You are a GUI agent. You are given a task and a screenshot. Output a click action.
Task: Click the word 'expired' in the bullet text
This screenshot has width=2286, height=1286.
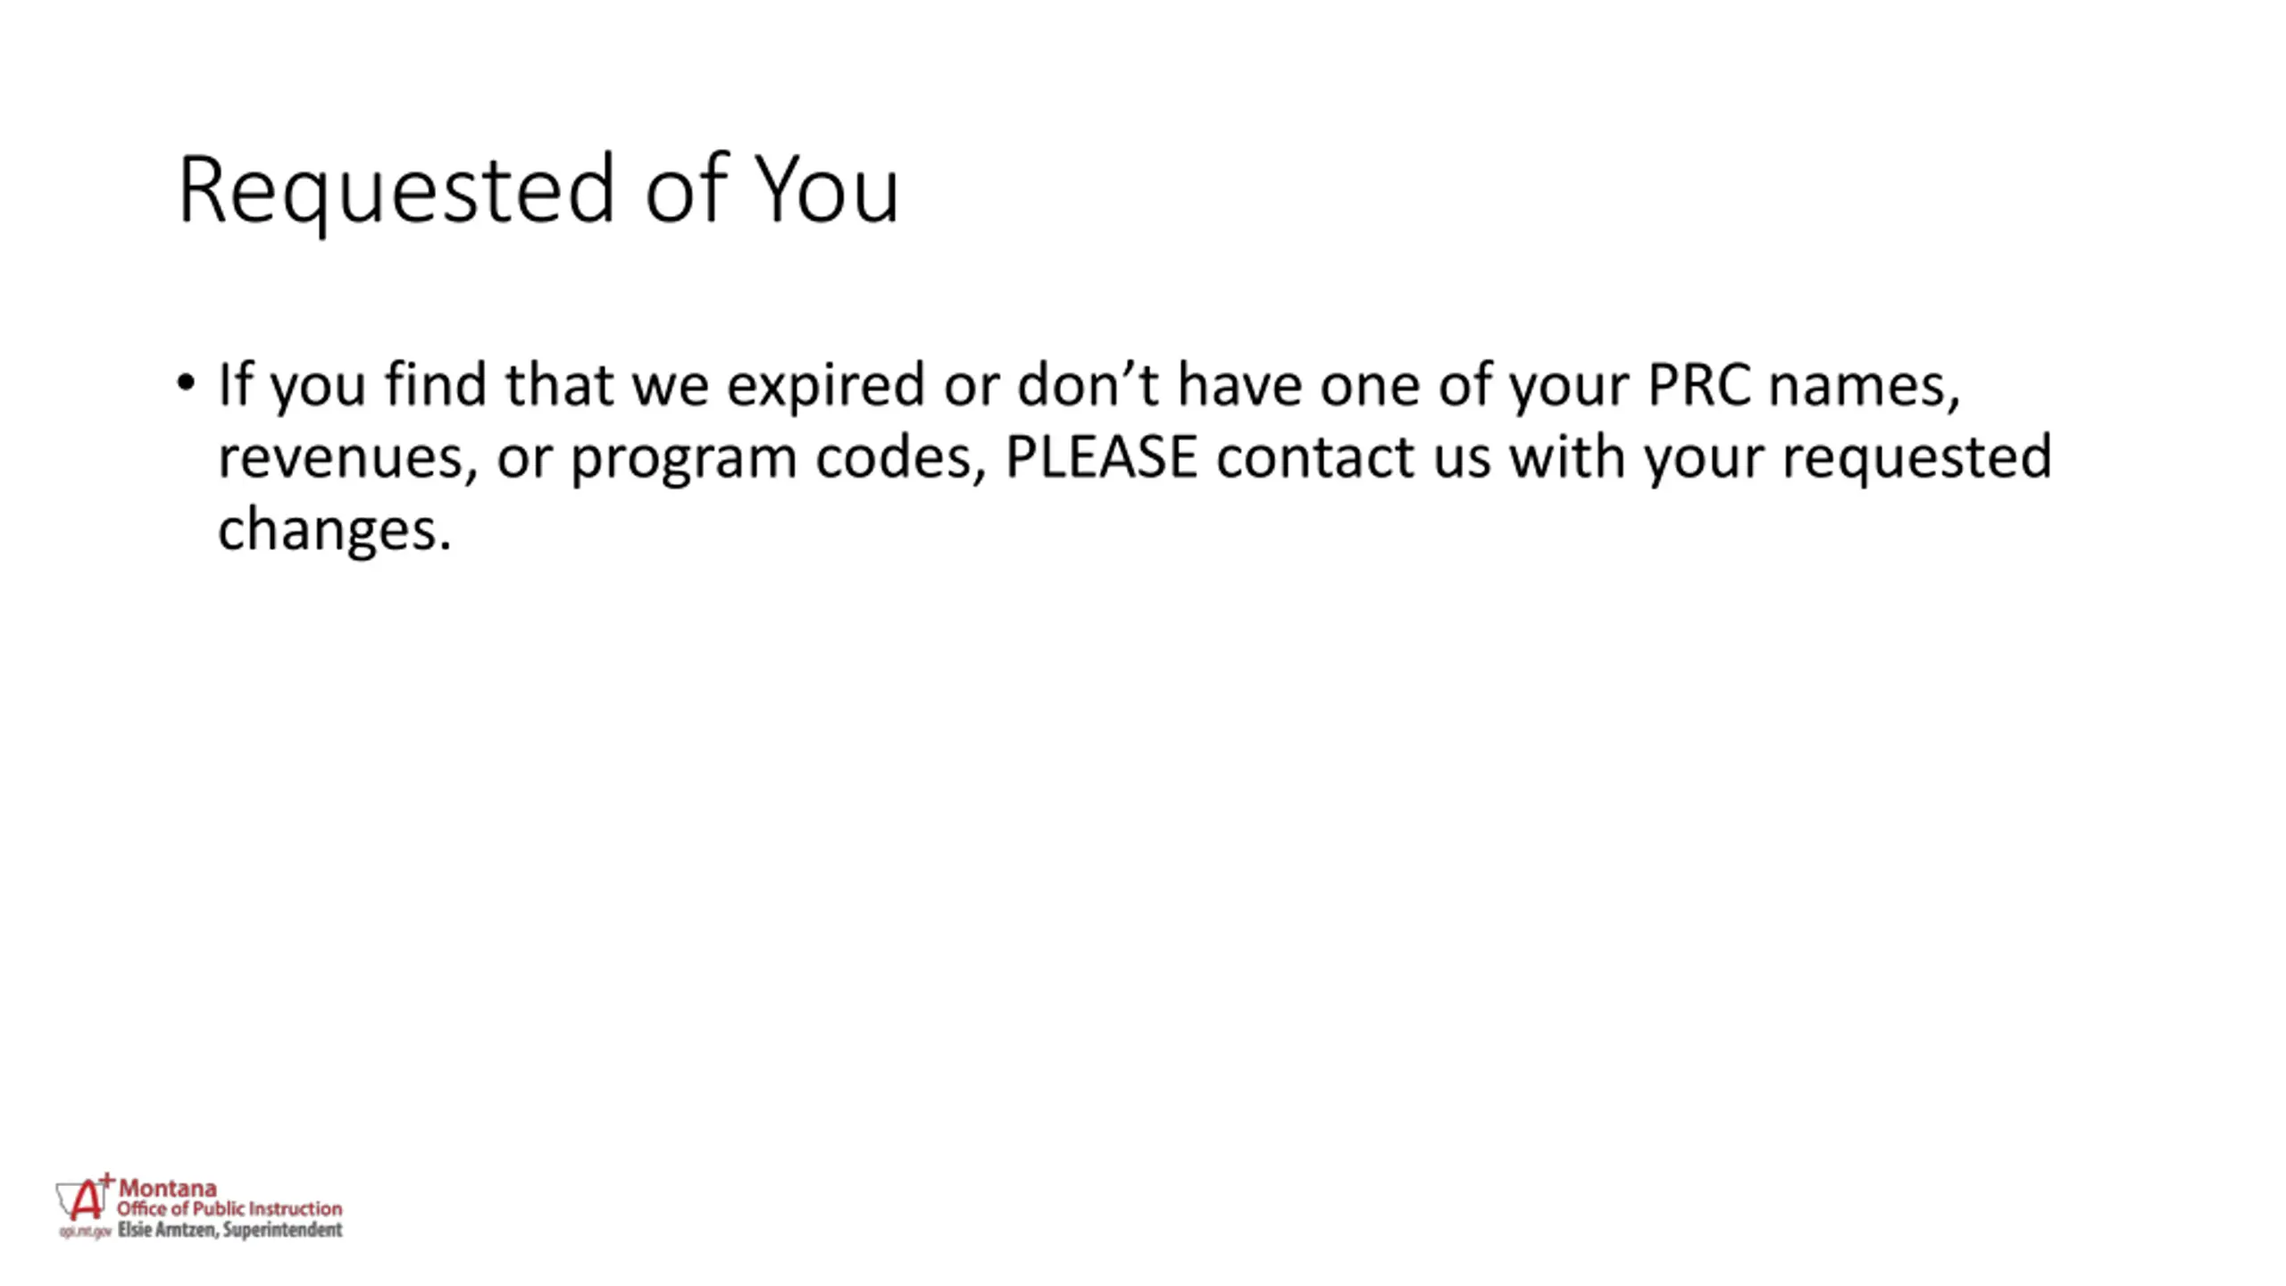point(825,387)
